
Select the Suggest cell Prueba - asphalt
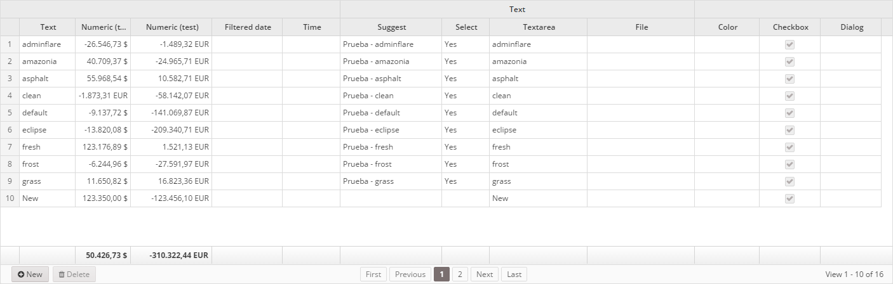(x=391, y=79)
